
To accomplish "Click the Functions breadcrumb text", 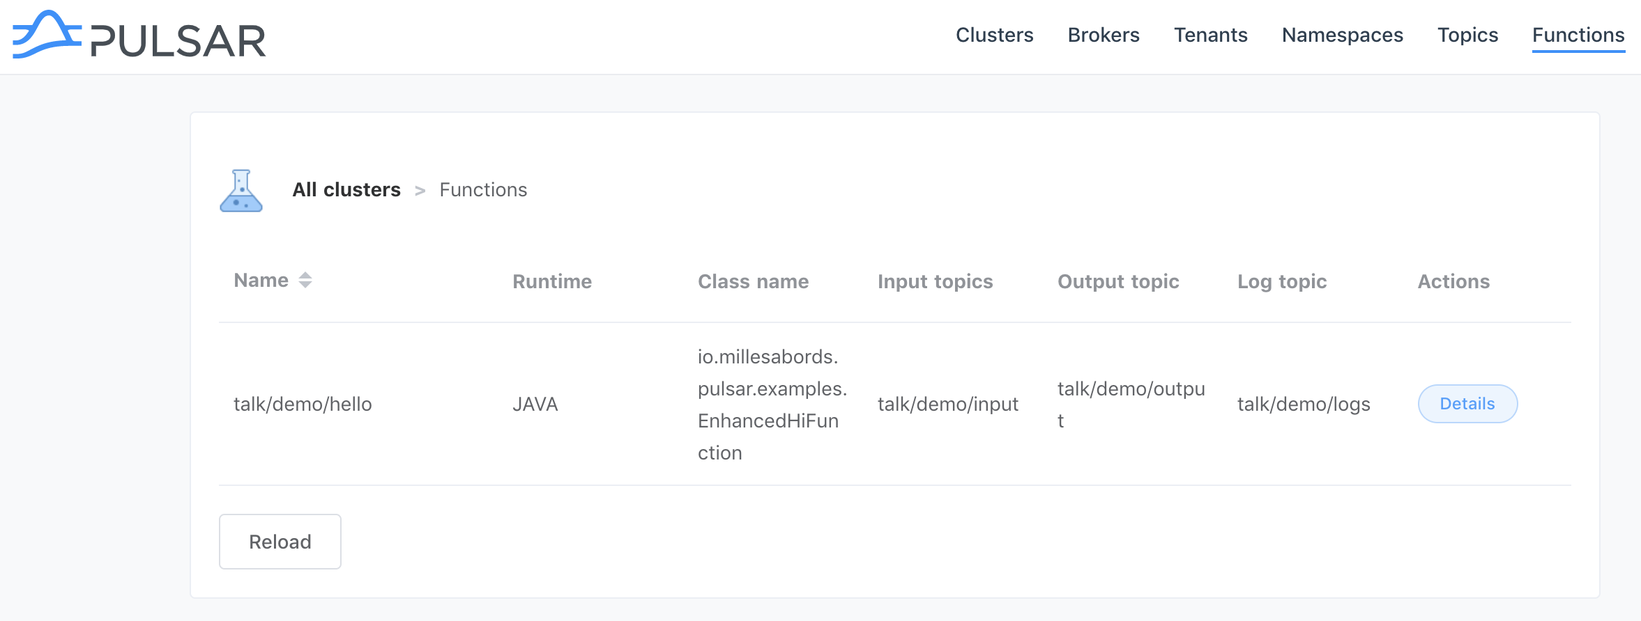I will (x=483, y=190).
